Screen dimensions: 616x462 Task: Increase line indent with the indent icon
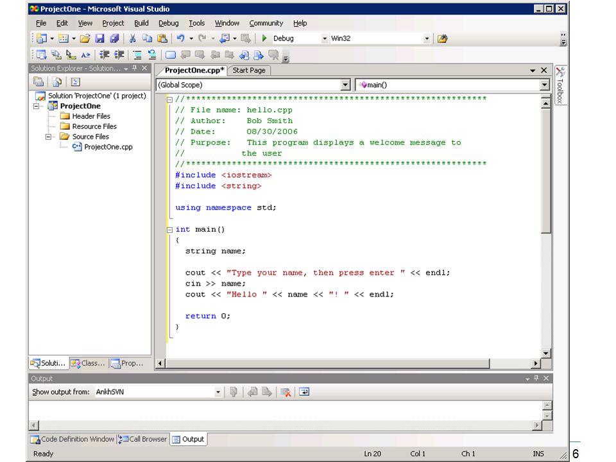pos(119,55)
